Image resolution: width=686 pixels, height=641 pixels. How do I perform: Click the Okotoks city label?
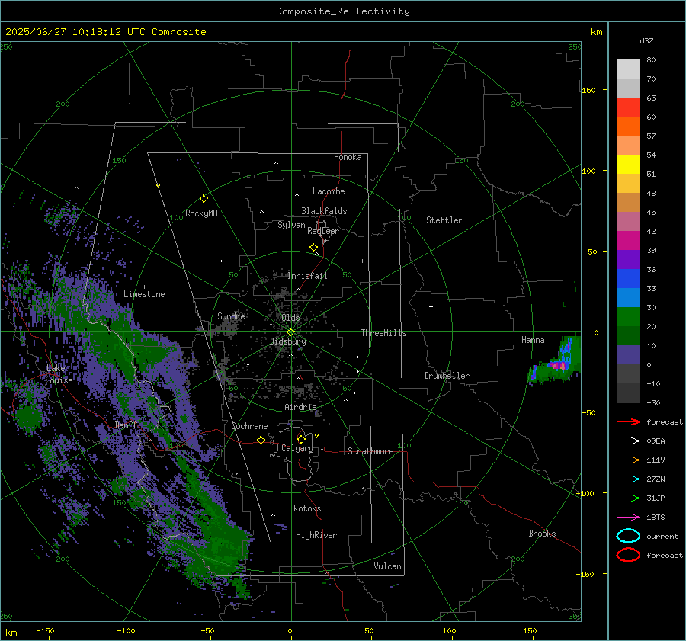[x=305, y=508]
